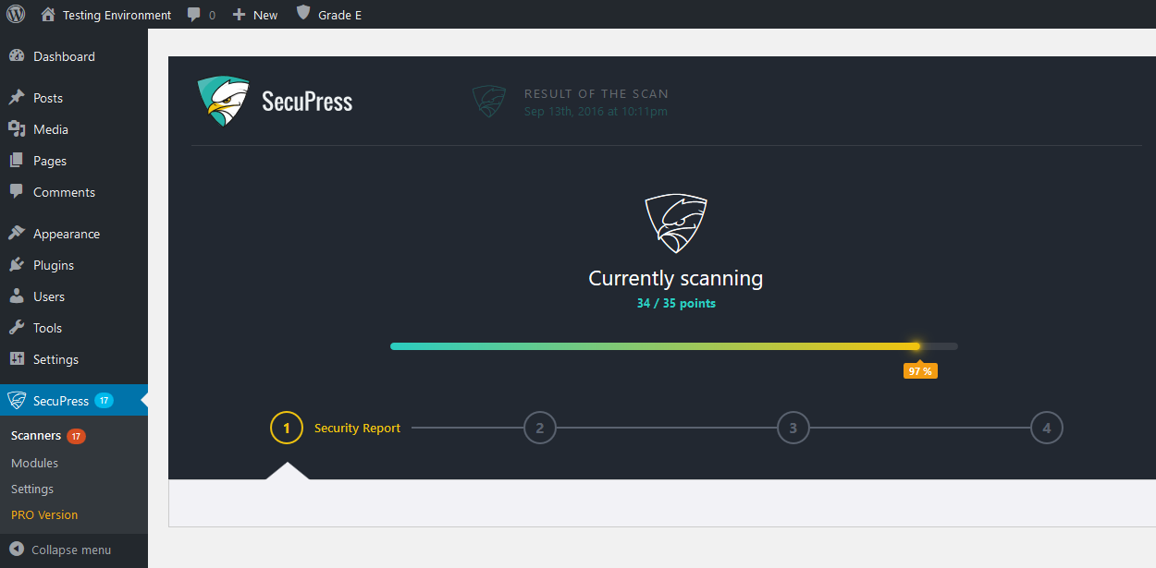Screen dimensions: 1156x568
Task: Click the scan date Sep 13th, 2016
Action: [x=596, y=112]
